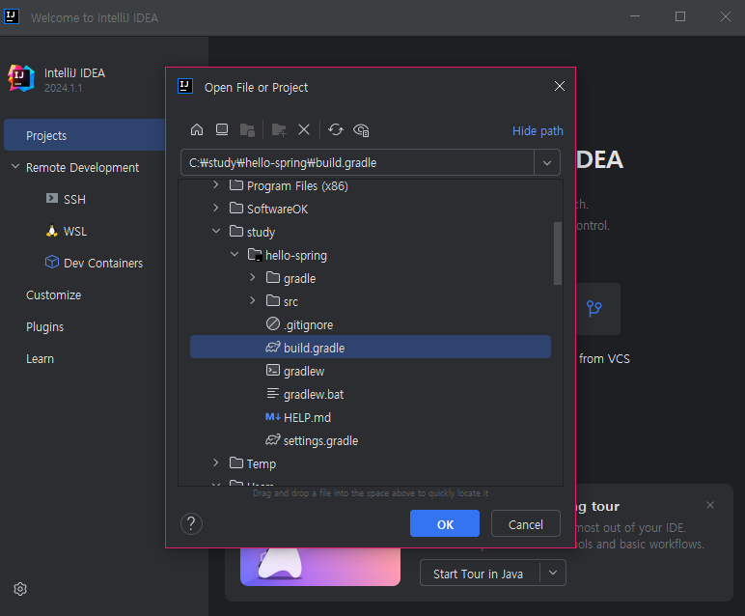Select the SoftwareOK folder row
The image size is (745, 616).
[x=371, y=209]
